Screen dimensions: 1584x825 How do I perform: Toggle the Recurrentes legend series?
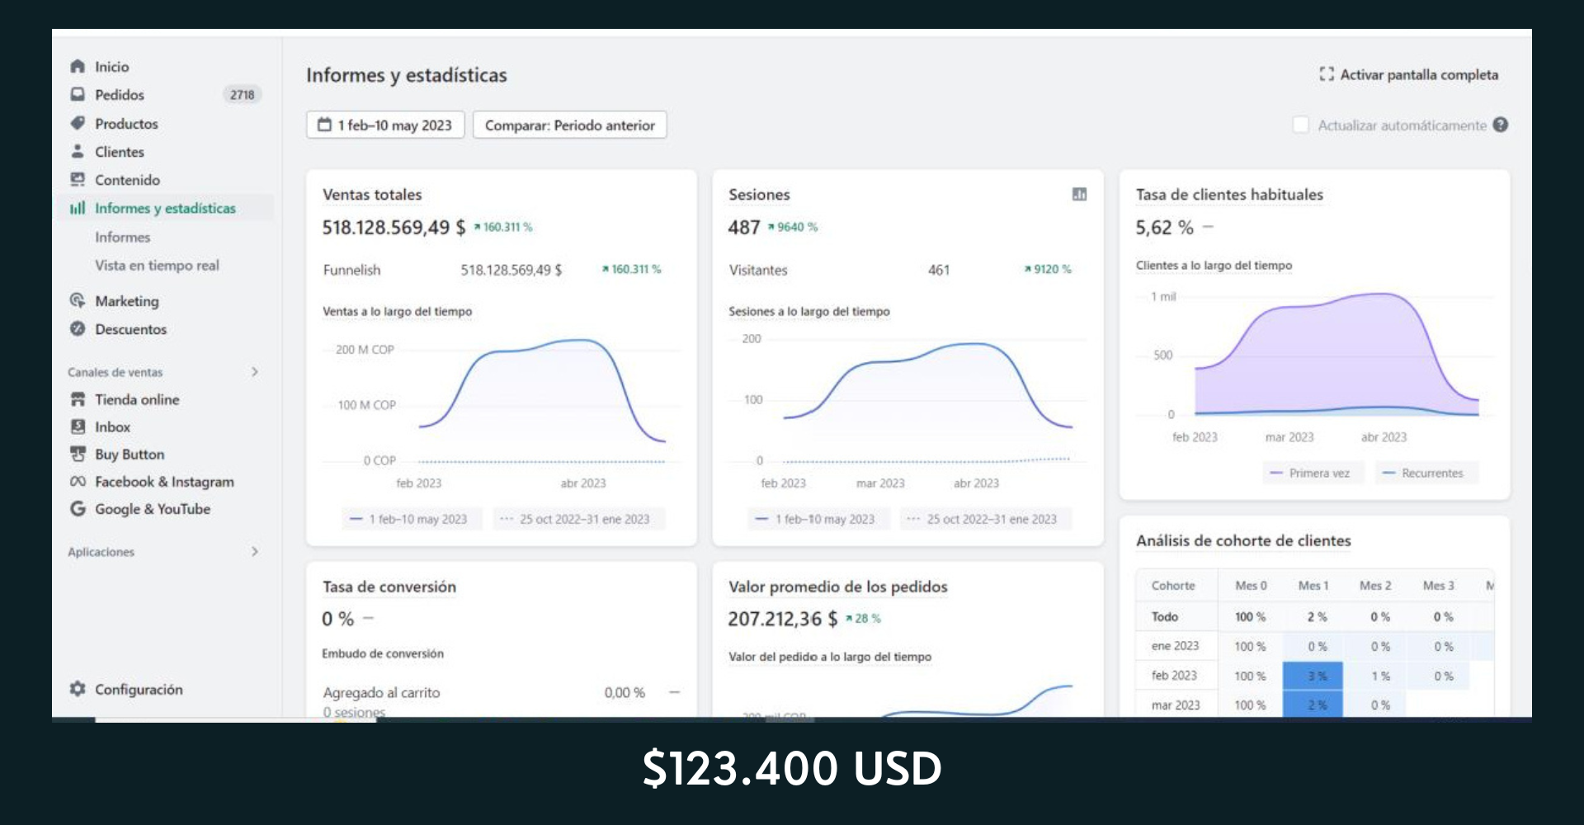point(1424,473)
